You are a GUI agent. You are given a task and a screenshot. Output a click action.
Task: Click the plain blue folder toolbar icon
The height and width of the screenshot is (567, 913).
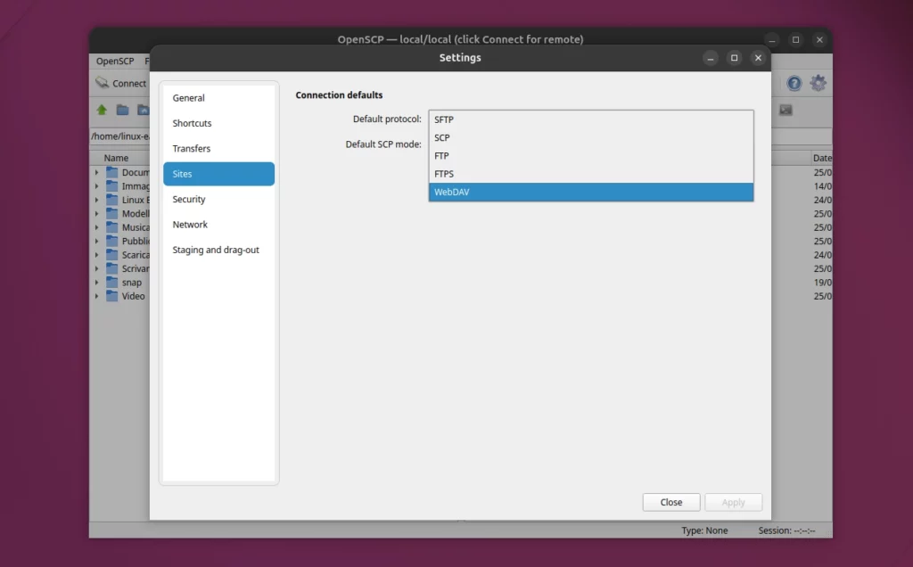122,110
